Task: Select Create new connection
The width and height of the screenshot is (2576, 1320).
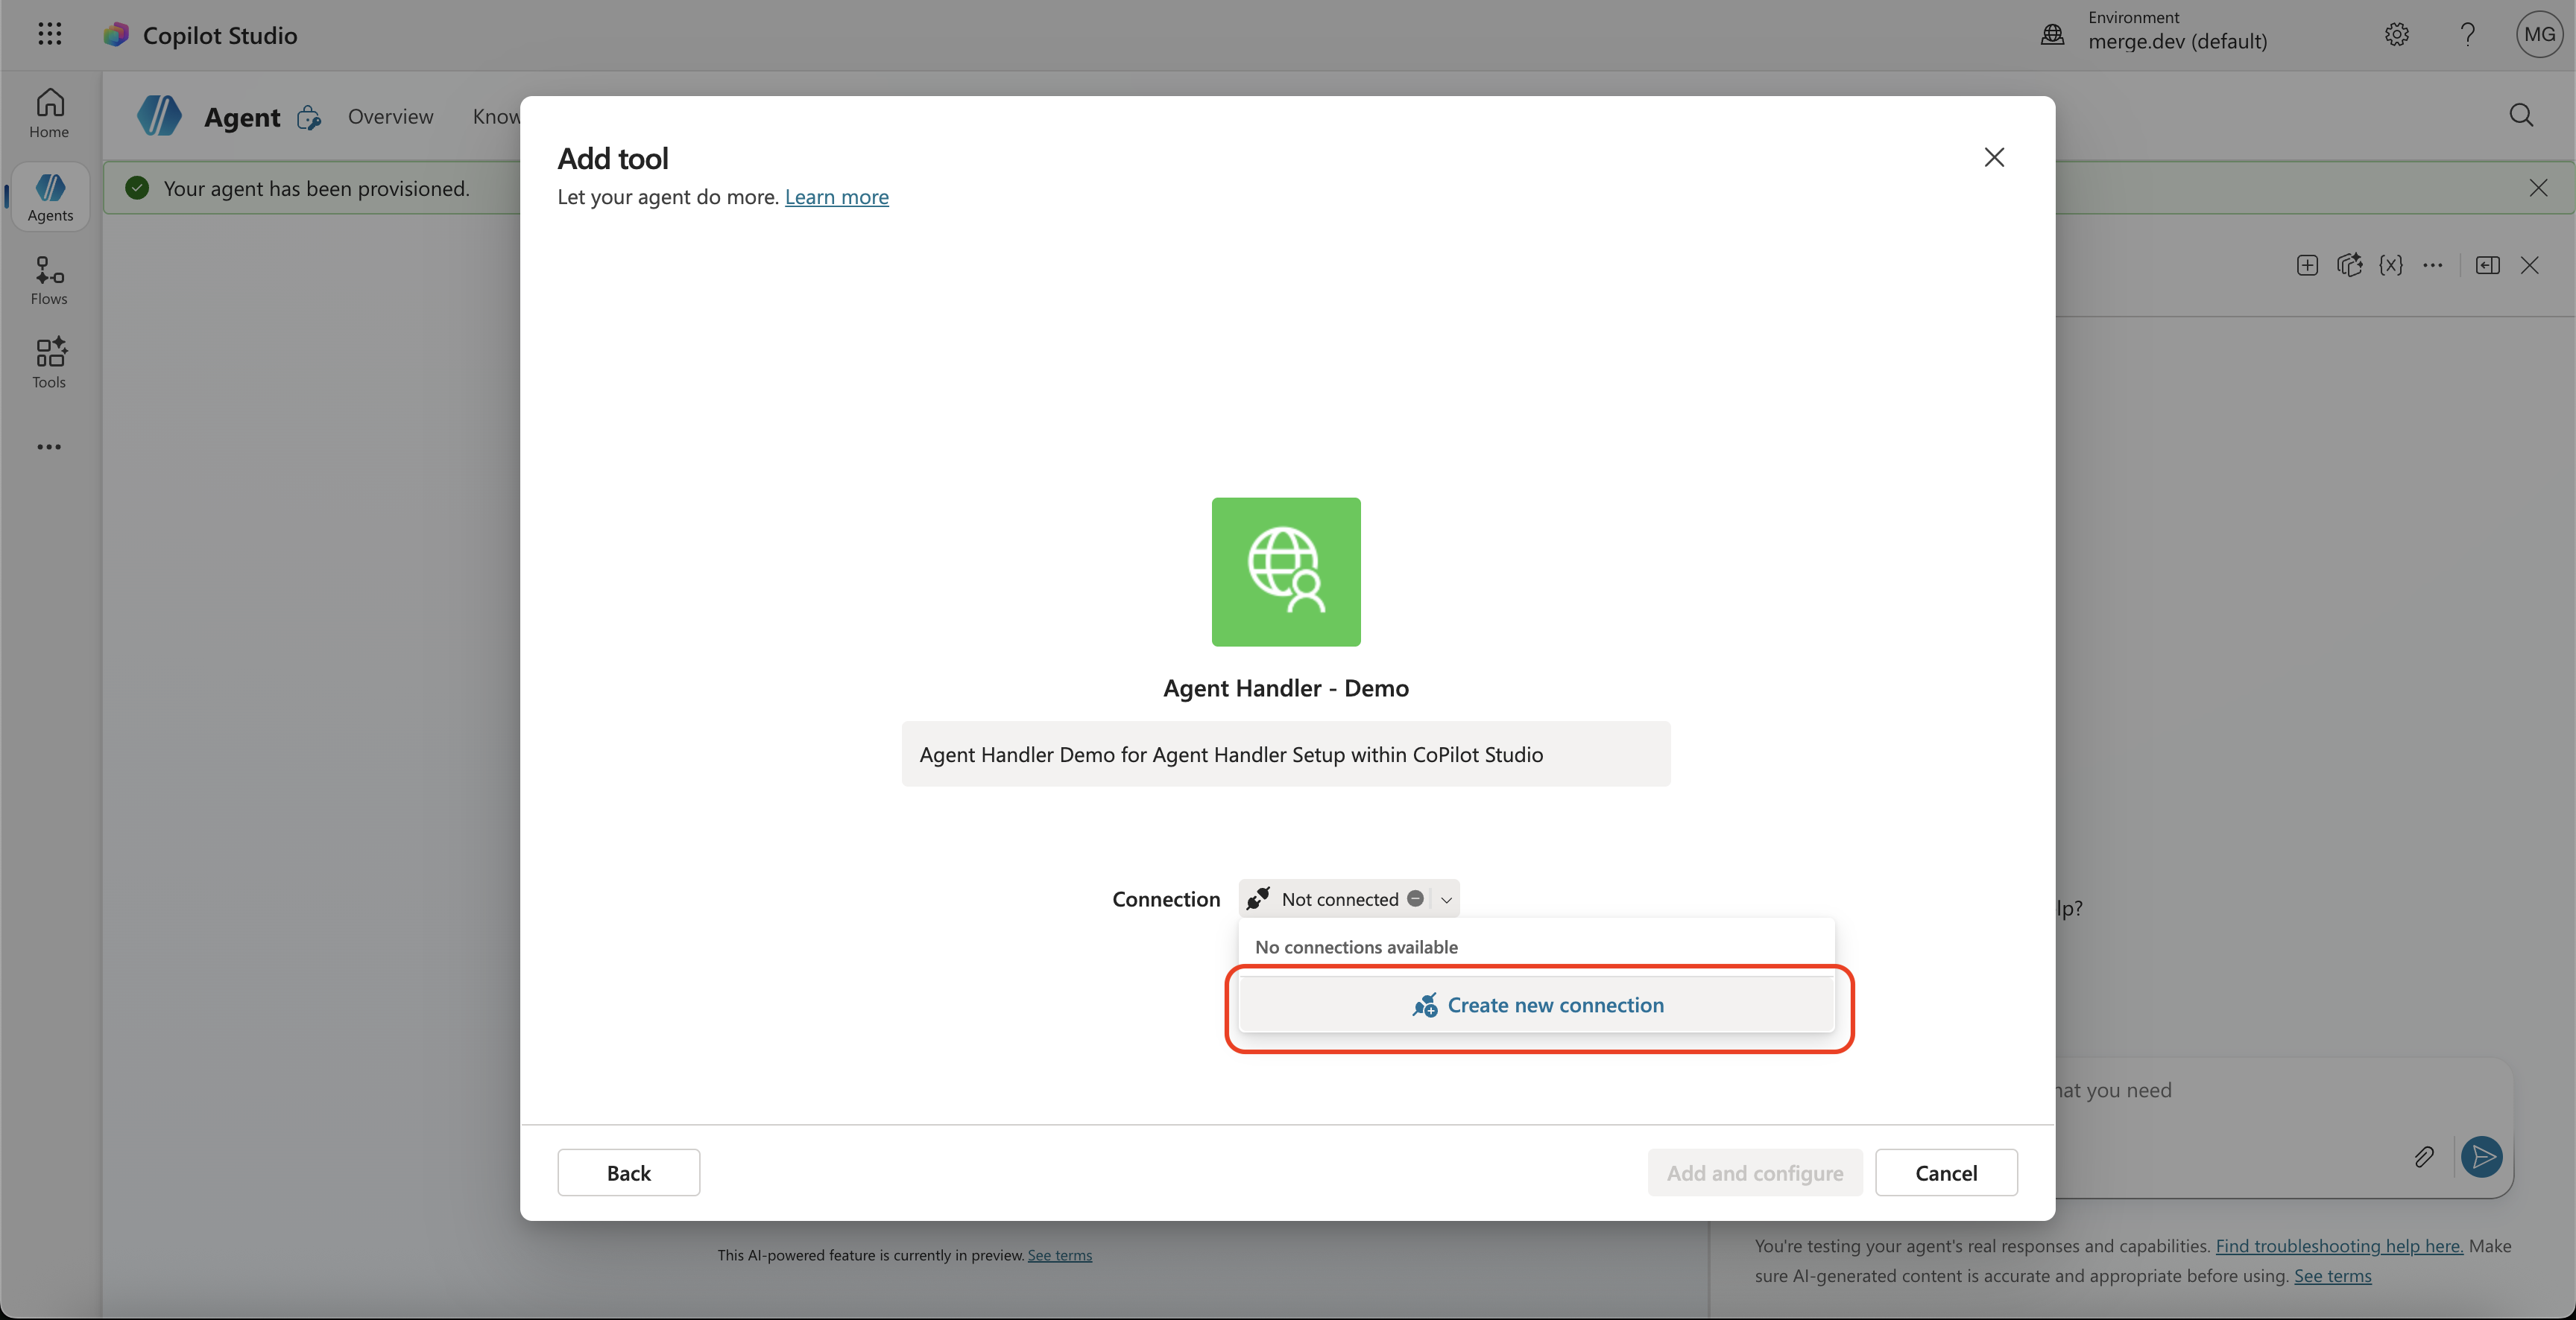Action: coord(1537,1005)
